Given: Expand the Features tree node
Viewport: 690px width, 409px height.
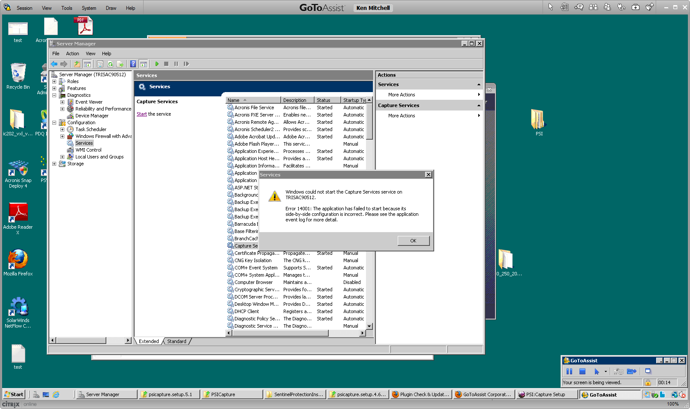Looking at the screenshot, I should pos(54,88).
